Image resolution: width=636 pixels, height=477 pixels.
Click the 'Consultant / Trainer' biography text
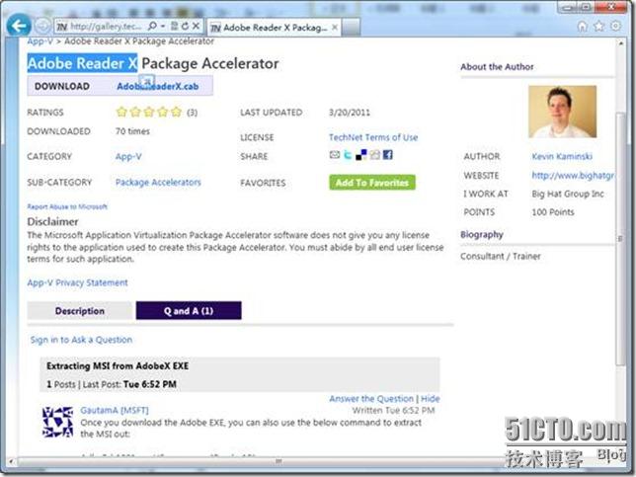click(501, 257)
